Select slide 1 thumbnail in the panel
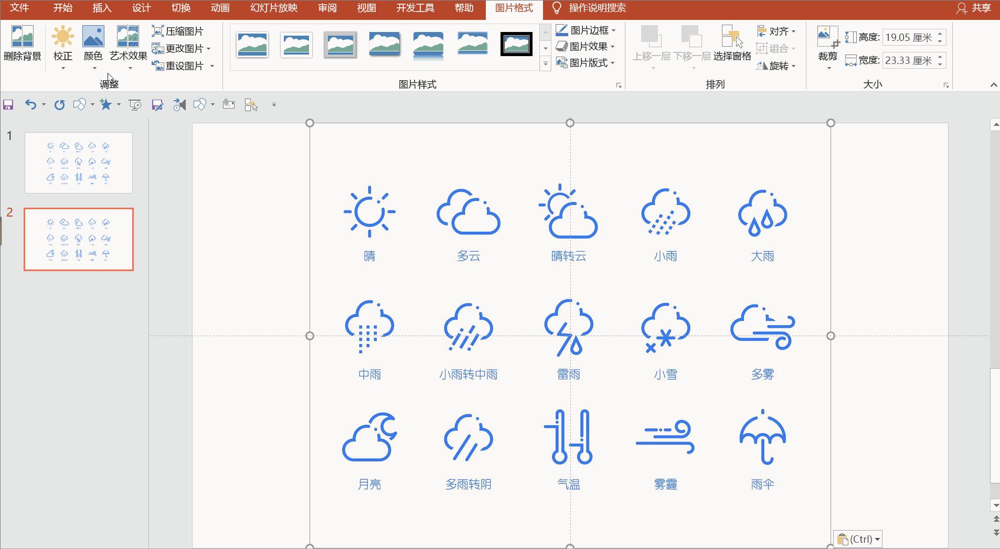Screen dimensions: 1000x549 (x=78, y=163)
